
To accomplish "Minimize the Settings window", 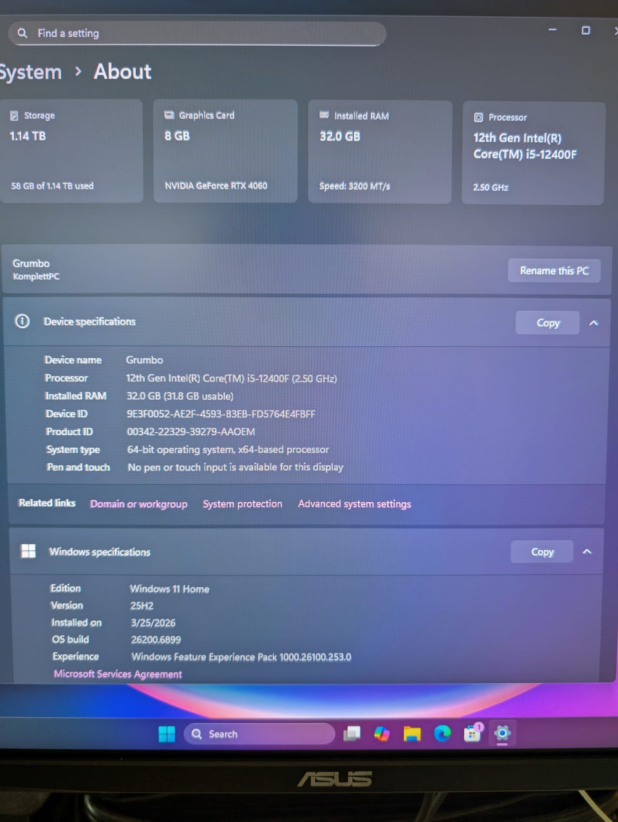I will pos(552,30).
